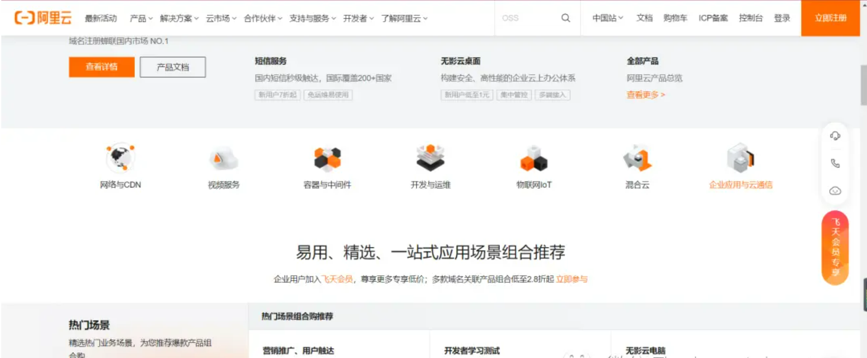Click the Alibaba Cloud logo
This screenshot has width=867, height=358.
43,18
